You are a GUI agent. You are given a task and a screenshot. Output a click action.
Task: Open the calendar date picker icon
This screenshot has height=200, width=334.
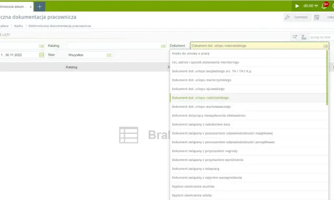point(42,55)
